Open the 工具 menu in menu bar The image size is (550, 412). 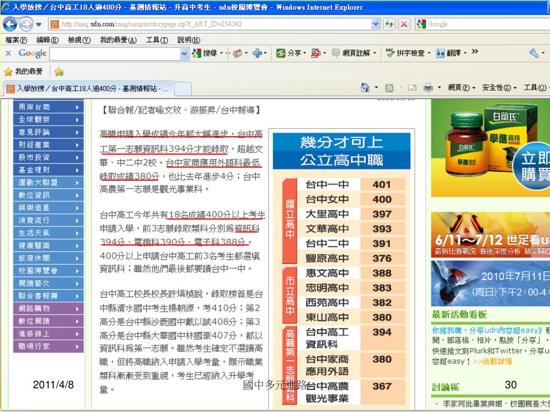pyautogui.click(x=156, y=40)
